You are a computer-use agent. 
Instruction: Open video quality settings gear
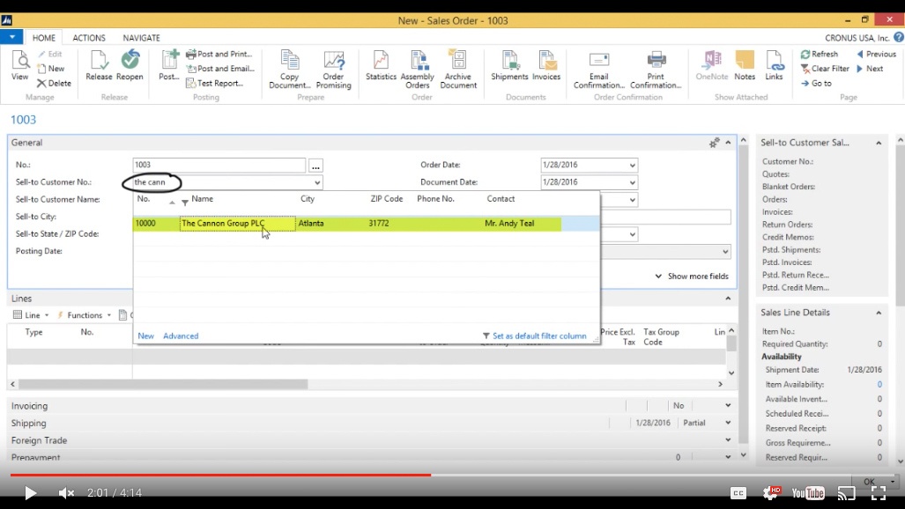[x=771, y=492]
